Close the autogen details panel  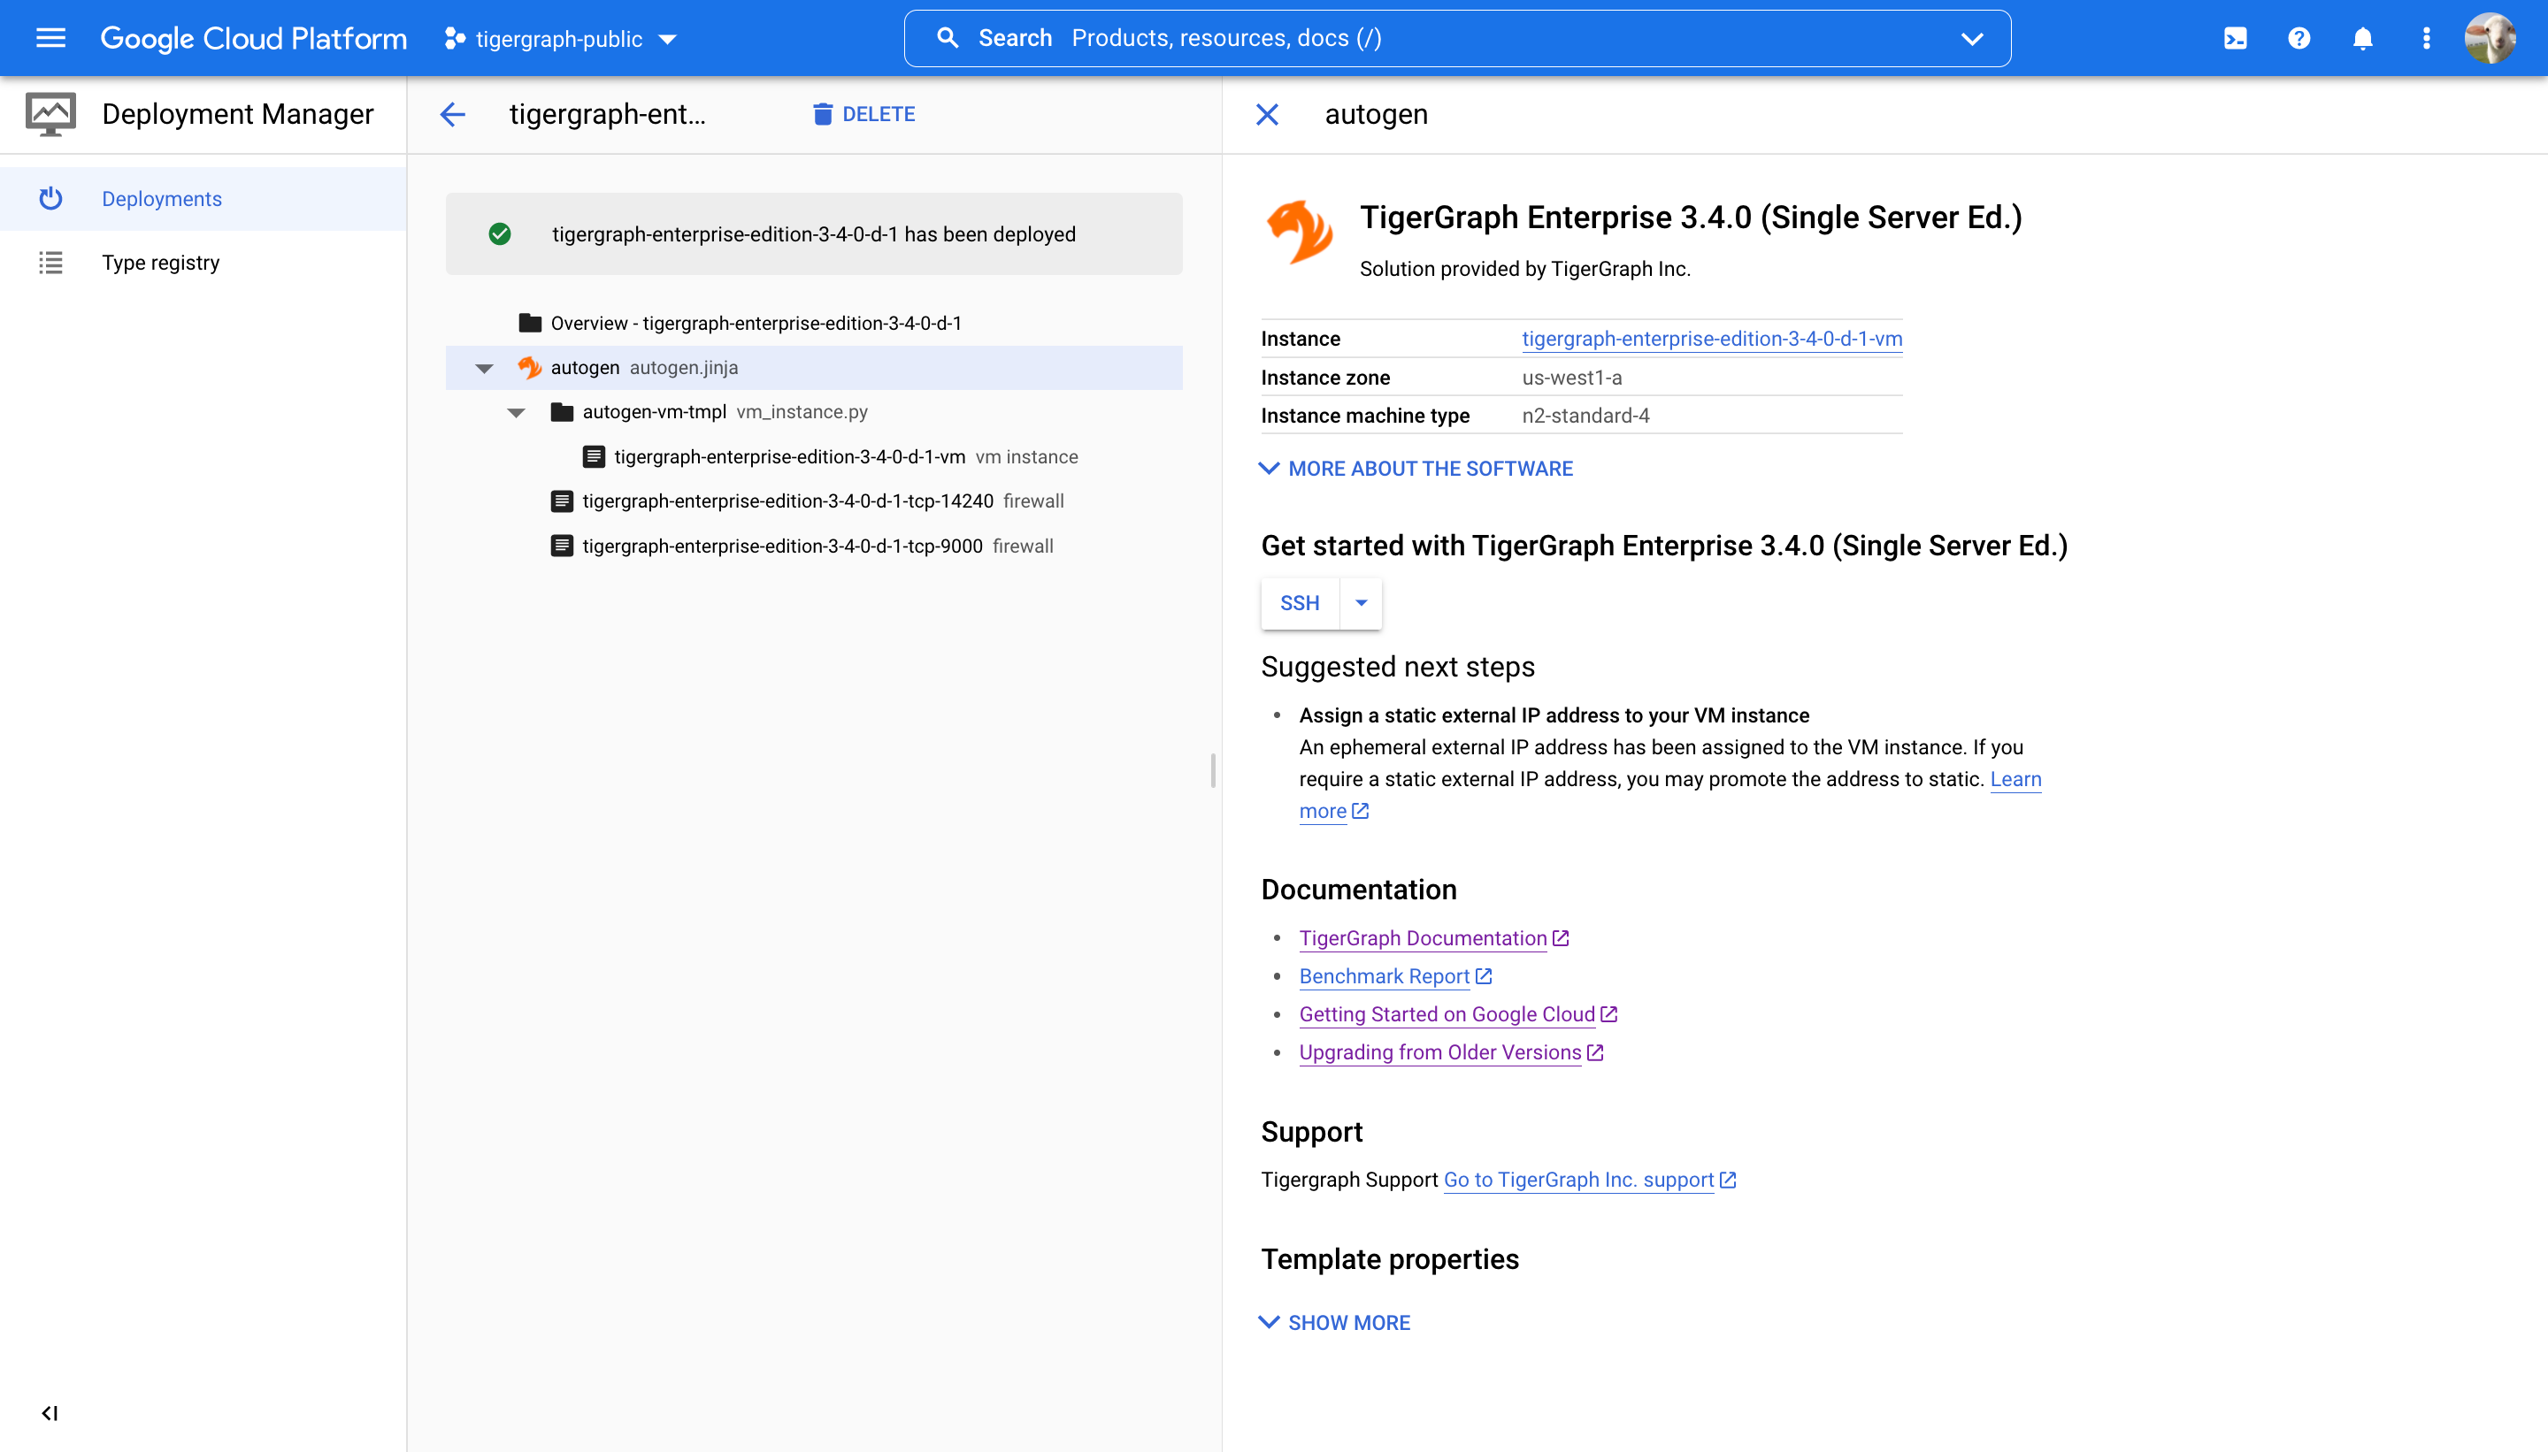click(1267, 115)
